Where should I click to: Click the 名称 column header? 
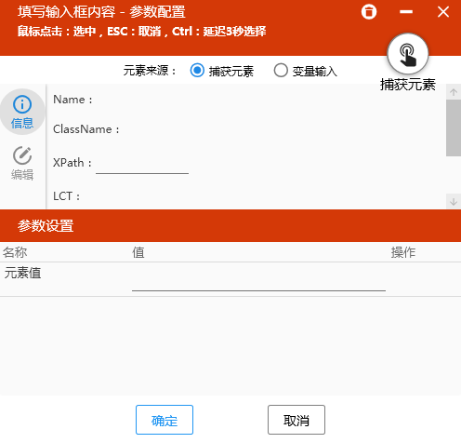(x=15, y=252)
